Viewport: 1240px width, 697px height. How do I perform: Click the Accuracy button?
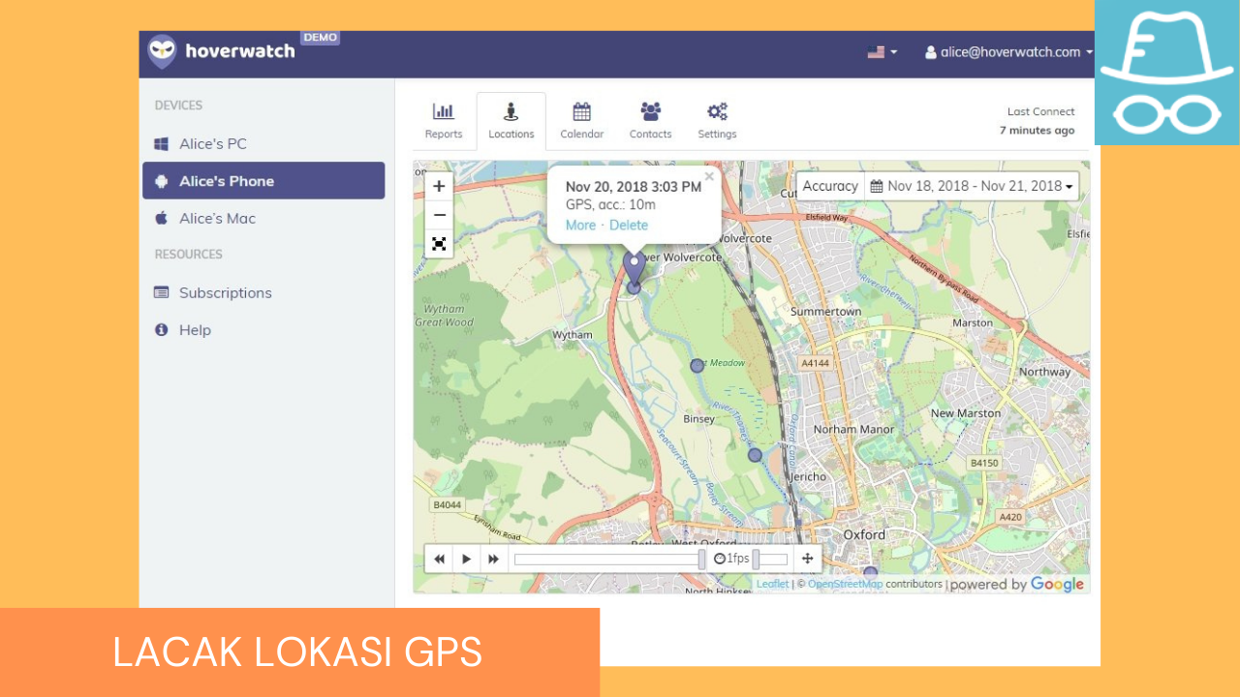pyautogui.click(x=830, y=186)
